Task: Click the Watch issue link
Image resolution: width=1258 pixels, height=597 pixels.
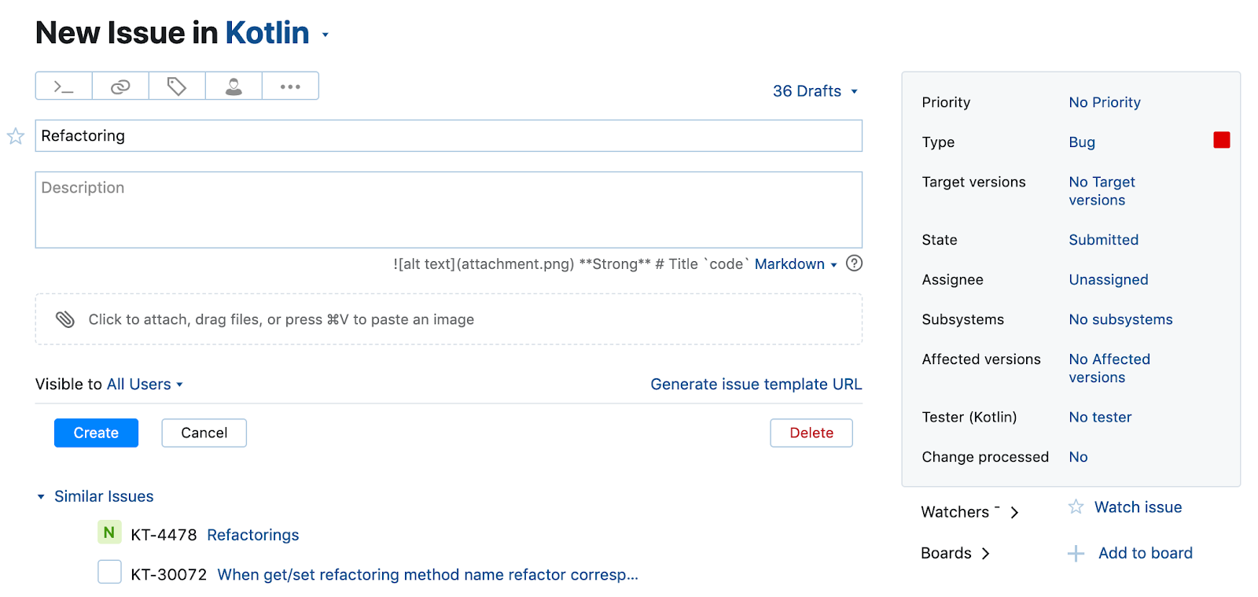Action: pos(1138,507)
